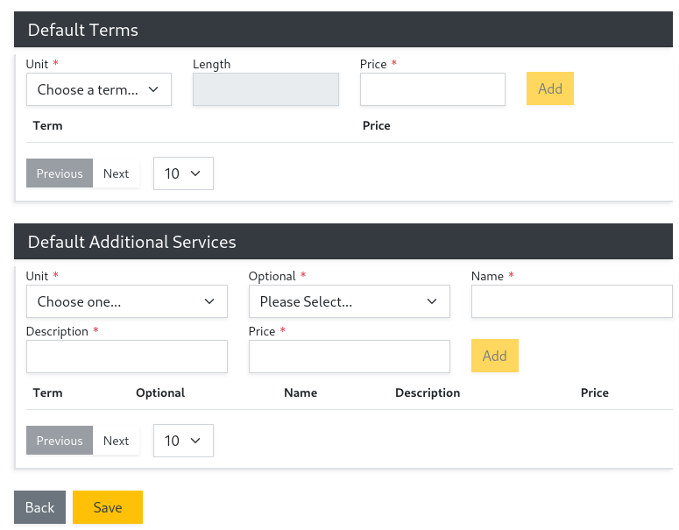This screenshot has height=530, width=679.
Task: Save the form with Save button
Action: [x=107, y=507]
